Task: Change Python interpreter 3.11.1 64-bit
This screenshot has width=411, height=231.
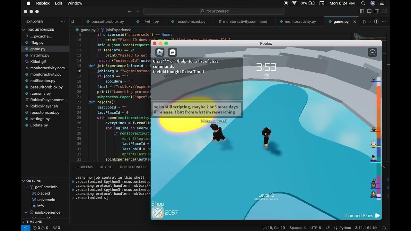Action: click(366, 228)
